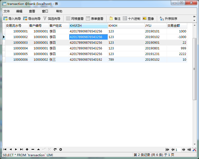Open the 帮助 menu
Screen dimensions: 199x159
59,11
